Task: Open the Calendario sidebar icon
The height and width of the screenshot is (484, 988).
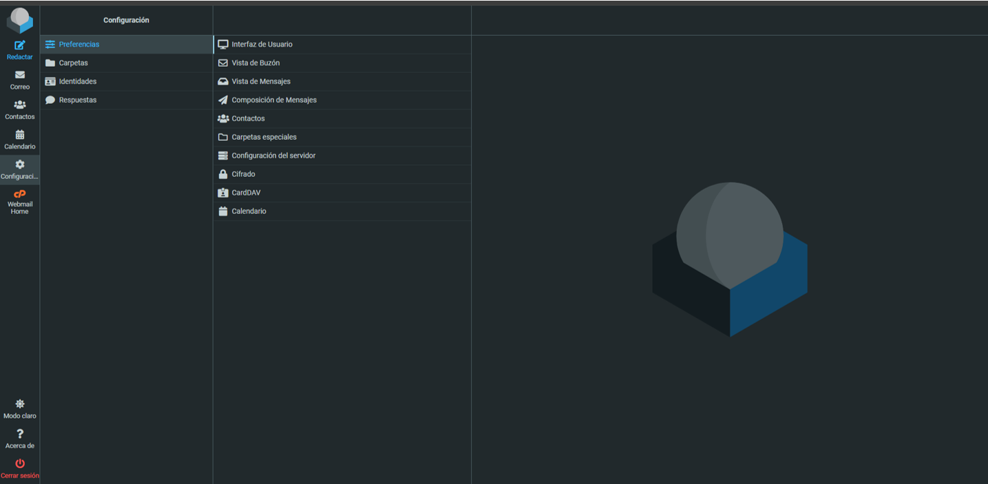Action: 20,135
